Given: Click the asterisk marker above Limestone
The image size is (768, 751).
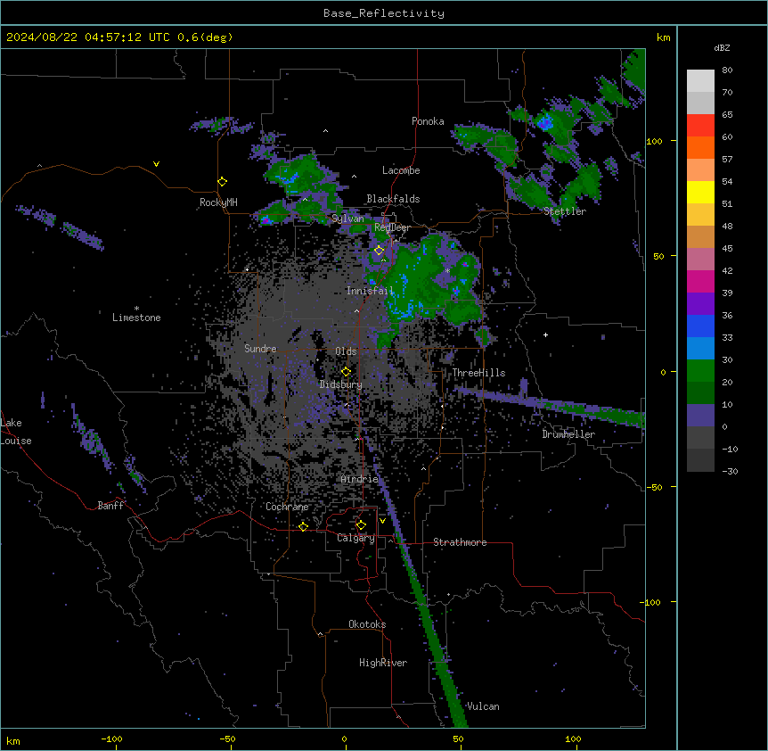Looking at the screenshot, I should [136, 309].
